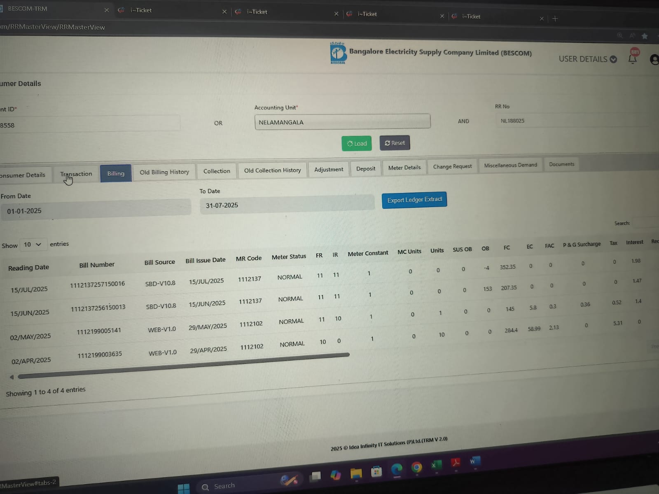Open the Change Request tab
Screen dimensions: 659x494
[452, 166]
